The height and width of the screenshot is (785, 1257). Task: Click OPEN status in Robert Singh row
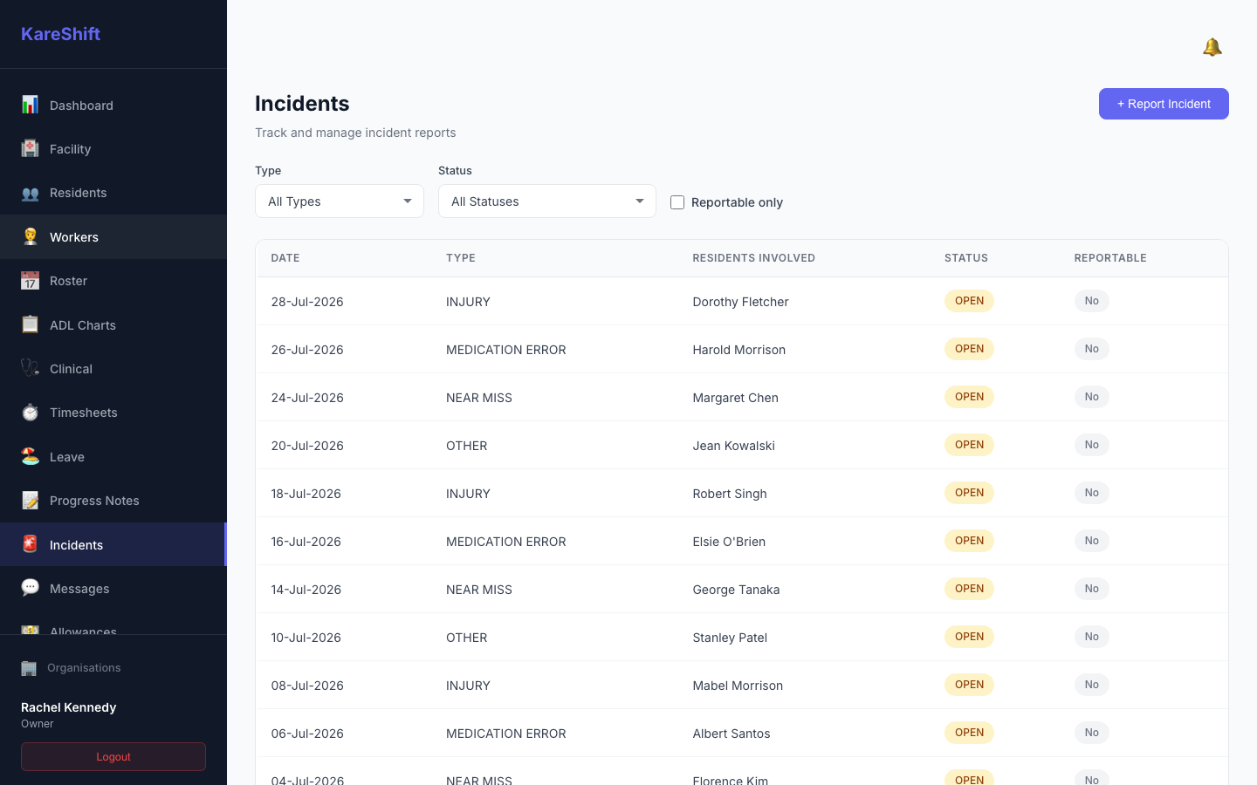969,493
